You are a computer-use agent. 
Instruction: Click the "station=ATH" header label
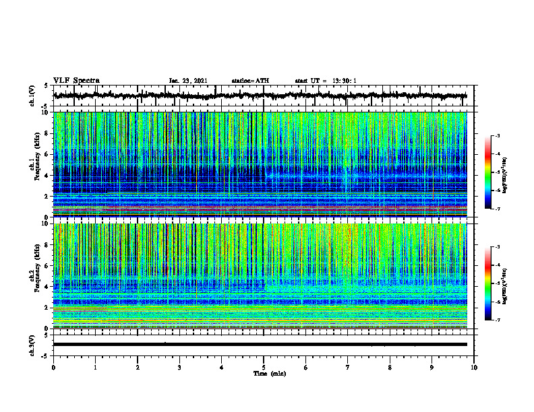pos(250,81)
